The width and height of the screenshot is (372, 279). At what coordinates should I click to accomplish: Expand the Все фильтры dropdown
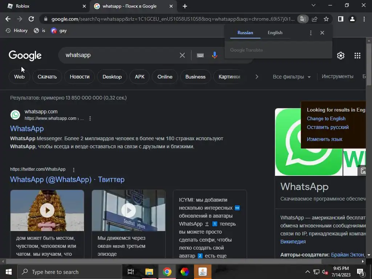tap(292, 77)
